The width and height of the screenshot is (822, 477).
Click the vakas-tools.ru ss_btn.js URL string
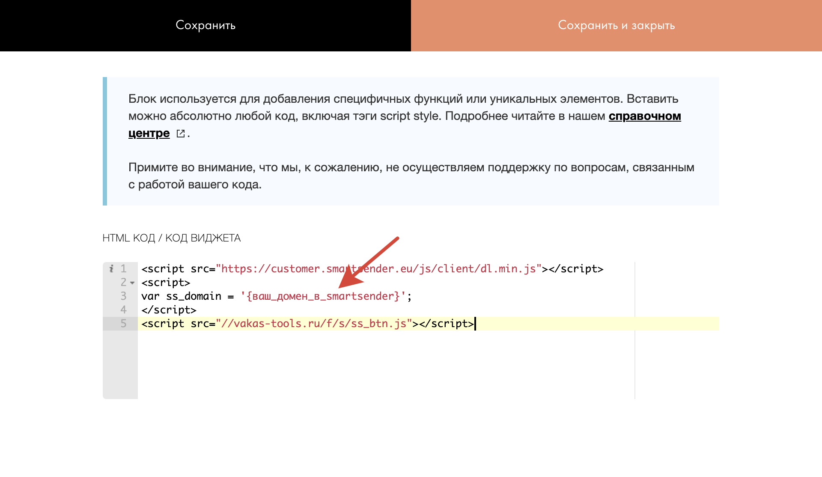pyautogui.click(x=313, y=324)
